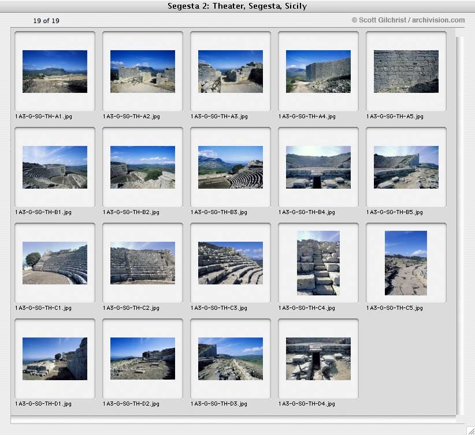Click filename label 1A3-G-SG-TH-A4.jpg

coord(307,117)
